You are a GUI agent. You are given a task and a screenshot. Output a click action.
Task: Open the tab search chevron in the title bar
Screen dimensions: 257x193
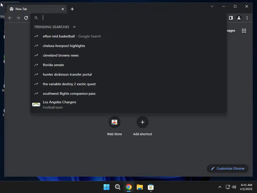point(212,6)
